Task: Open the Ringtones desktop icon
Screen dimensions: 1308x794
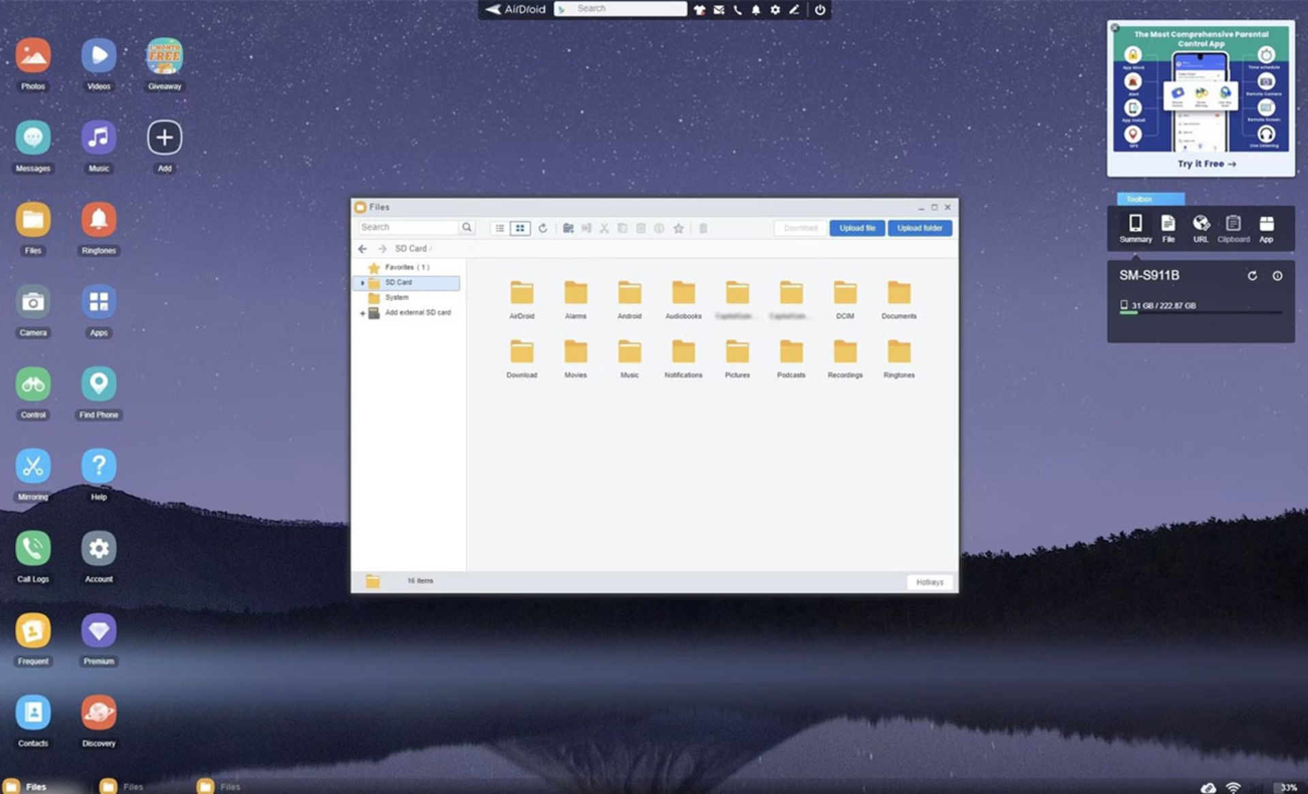Action: point(99,219)
